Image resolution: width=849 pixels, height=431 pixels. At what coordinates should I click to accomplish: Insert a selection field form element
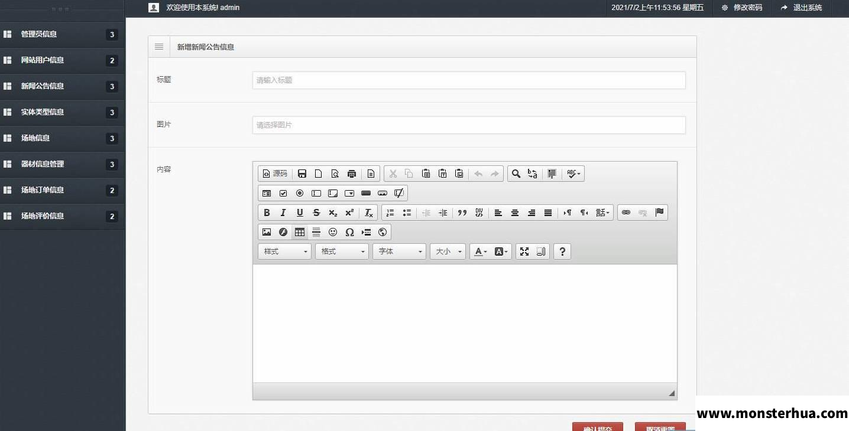pos(349,193)
